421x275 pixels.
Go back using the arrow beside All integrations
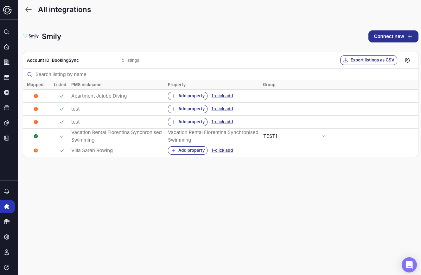point(29,10)
